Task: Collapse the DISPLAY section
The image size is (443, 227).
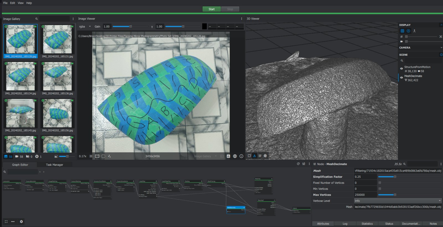Action: click(441, 25)
